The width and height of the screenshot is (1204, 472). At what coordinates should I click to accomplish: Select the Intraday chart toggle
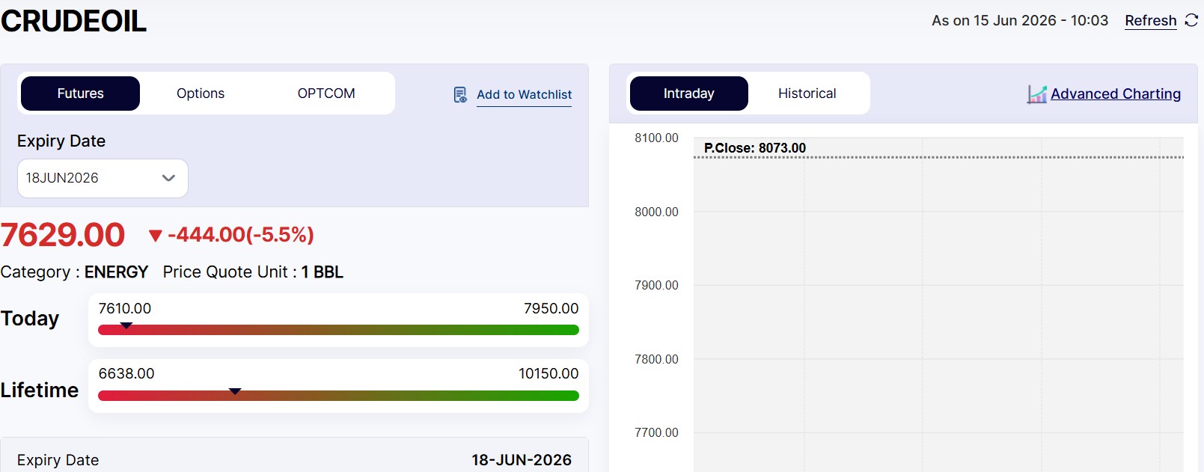click(x=689, y=94)
